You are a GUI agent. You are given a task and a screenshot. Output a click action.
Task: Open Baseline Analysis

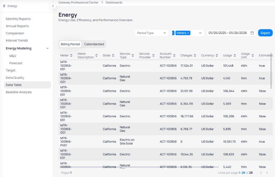pos(19,92)
